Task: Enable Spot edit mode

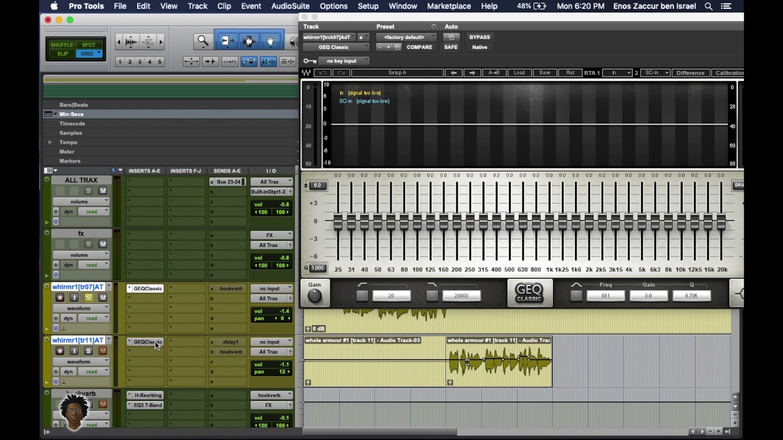Action: tap(89, 45)
